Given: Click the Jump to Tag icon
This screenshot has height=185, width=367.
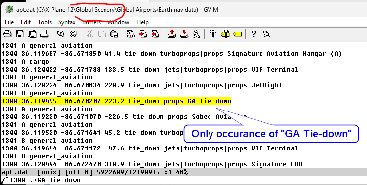Looking at the screenshot, I should click(x=238, y=34).
